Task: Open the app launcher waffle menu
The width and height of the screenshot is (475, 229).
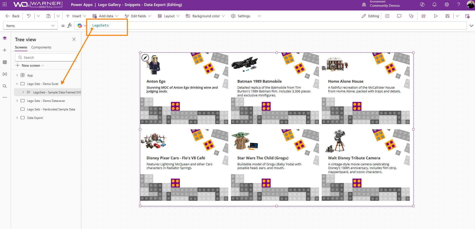Action: point(5,4)
